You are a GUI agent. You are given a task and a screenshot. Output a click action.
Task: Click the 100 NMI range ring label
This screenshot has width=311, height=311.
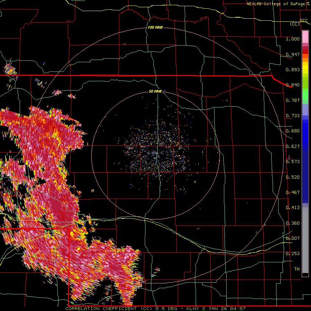pos(155,27)
